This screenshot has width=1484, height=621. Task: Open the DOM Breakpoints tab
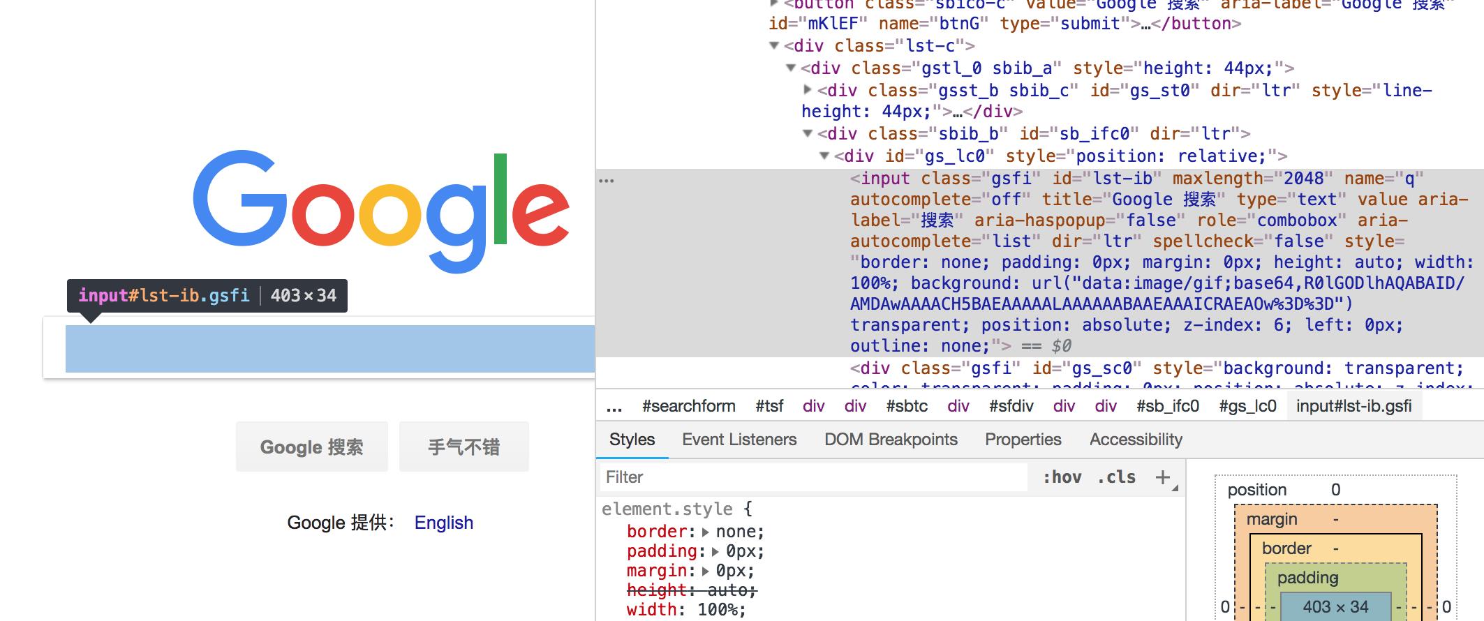click(891, 440)
